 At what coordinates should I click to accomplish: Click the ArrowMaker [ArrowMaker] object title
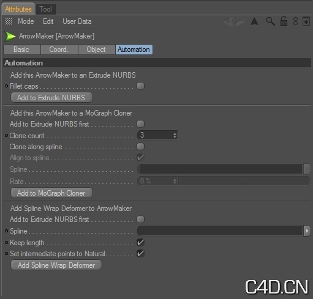click(56, 36)
